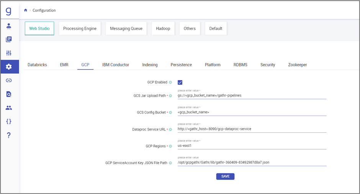Open the user profile sidebar icon
The image size is (360, 194).
9,26
